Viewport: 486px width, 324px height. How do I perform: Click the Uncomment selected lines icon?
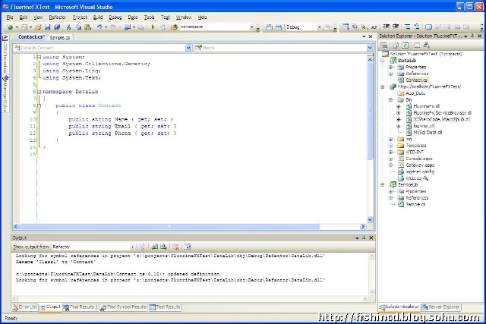[x=417, y=27]
